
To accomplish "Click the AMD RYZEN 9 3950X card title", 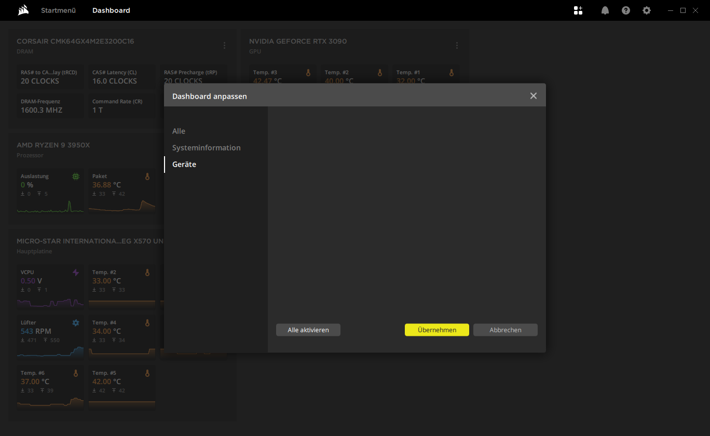I will (53, 145).
